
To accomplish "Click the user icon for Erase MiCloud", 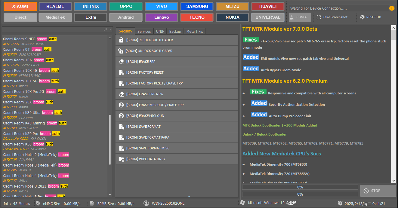I will click(121, 116).
